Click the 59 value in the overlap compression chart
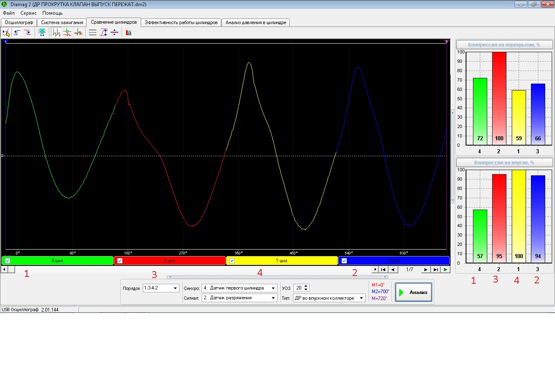Screen dimensions: 555x367 point(519,138)
